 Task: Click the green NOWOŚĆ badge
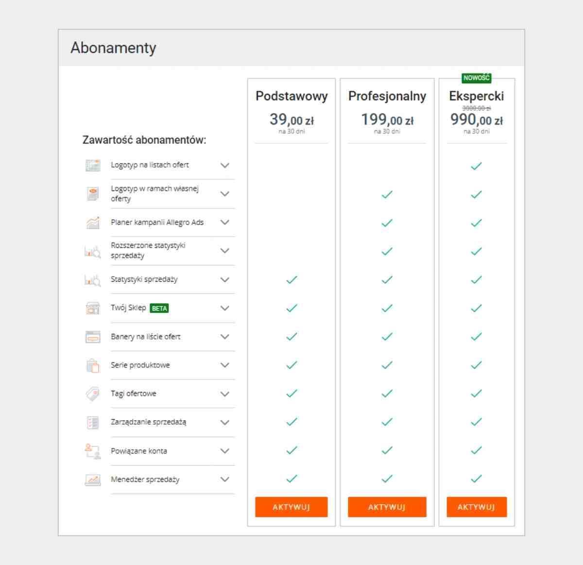coord(477,78)
